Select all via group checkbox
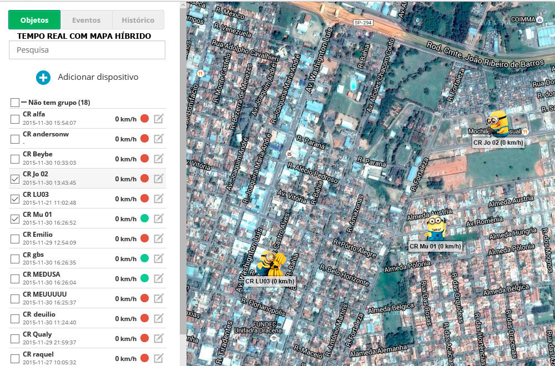Screen dimensions: 555x366 coord(15,103)
